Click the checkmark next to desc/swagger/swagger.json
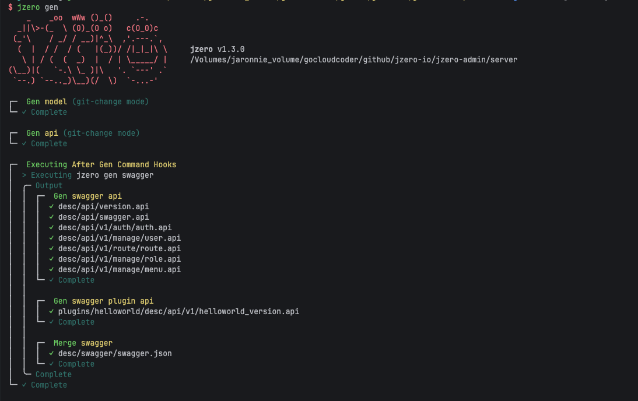Viewport: 638px width, 401px height. tap(51, 353)
